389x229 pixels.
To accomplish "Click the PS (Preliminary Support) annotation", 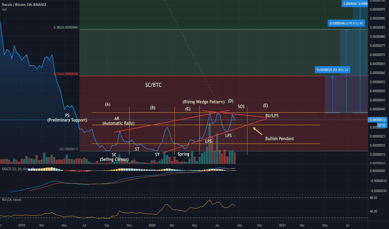I will point(67,117).
